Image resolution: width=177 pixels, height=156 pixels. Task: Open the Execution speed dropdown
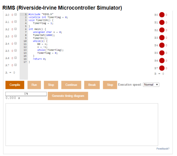click(x=151, y=84)
